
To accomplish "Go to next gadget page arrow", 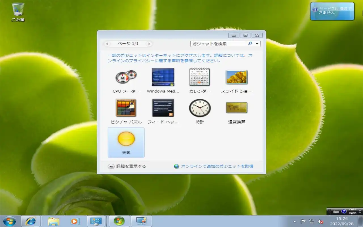I will (x=149, y=44).
